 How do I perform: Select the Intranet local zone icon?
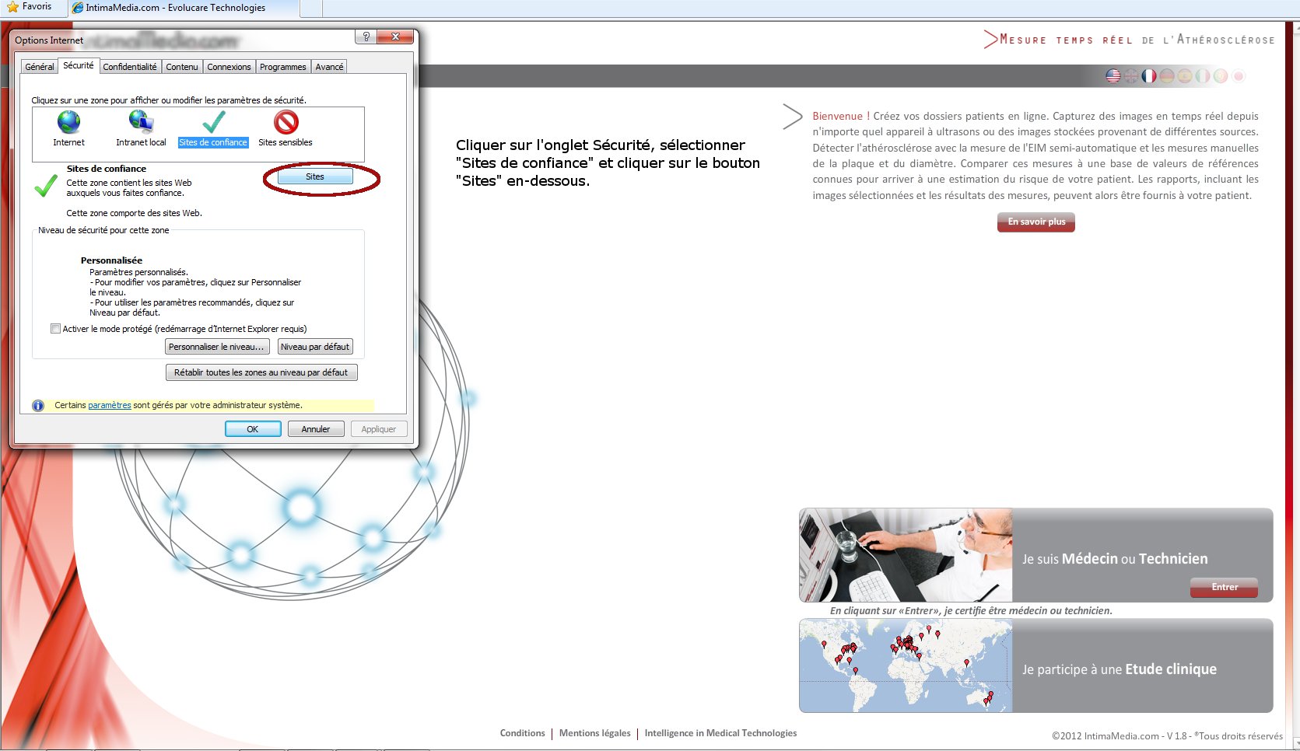pos(141,123)
